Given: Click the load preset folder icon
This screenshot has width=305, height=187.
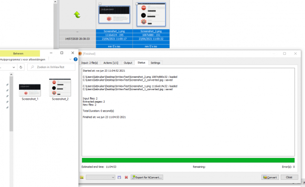Looking at the screenshot, I should [81, 177].
